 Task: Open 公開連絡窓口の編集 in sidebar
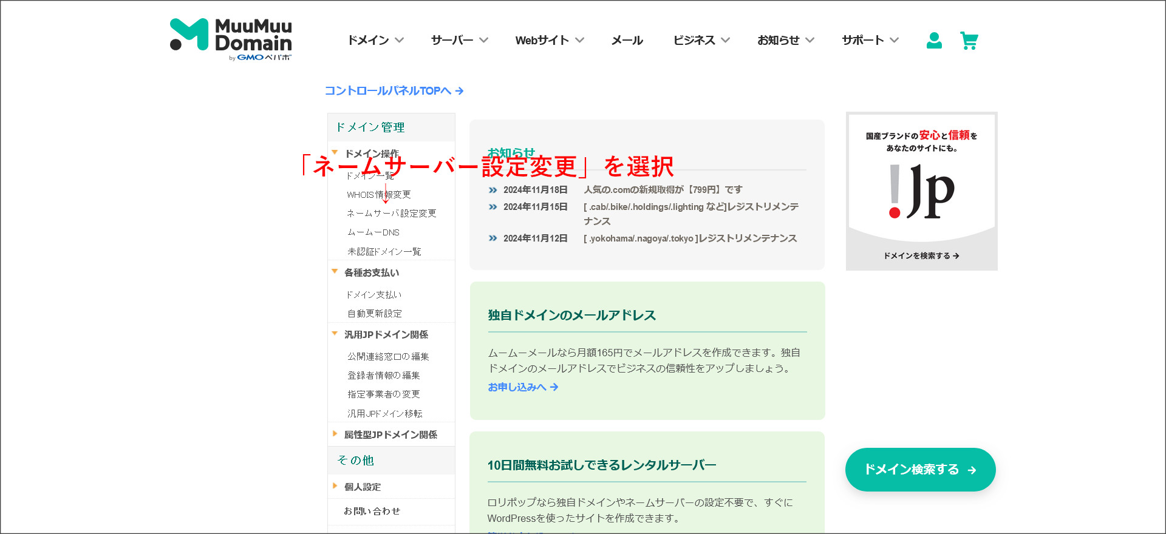[388, 356]
